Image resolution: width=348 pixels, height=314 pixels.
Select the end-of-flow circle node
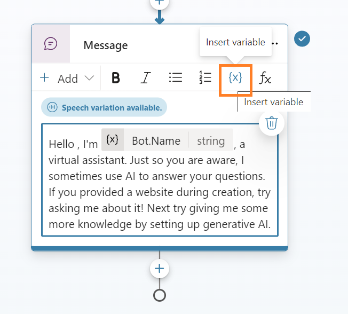pos(159,295)
